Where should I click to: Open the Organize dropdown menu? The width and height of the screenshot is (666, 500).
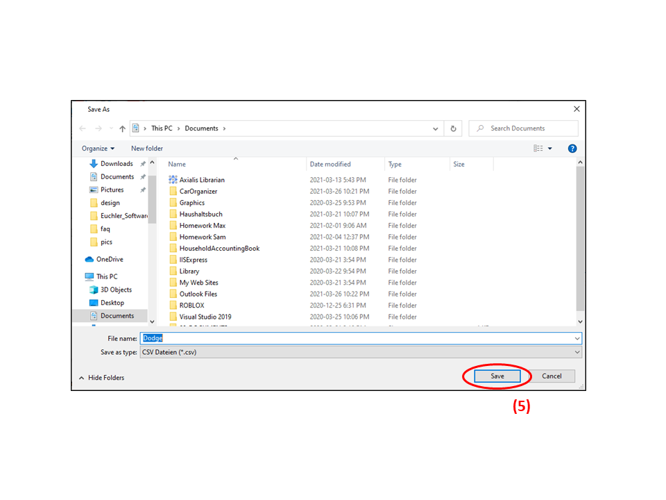[x=98, y=149]
